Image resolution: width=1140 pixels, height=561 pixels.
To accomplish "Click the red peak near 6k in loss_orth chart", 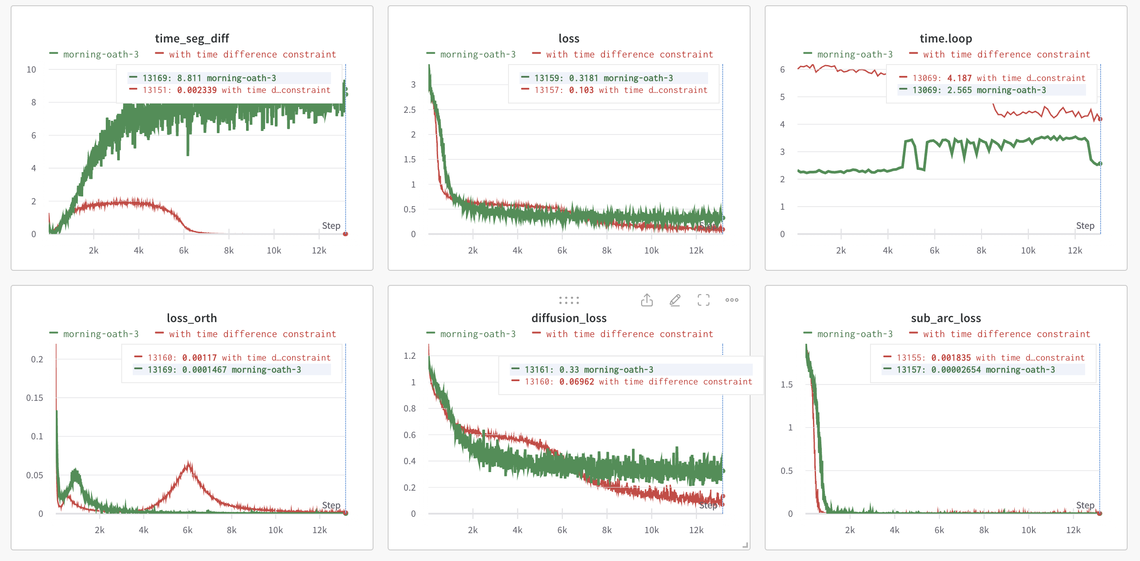I will [189, 464].
